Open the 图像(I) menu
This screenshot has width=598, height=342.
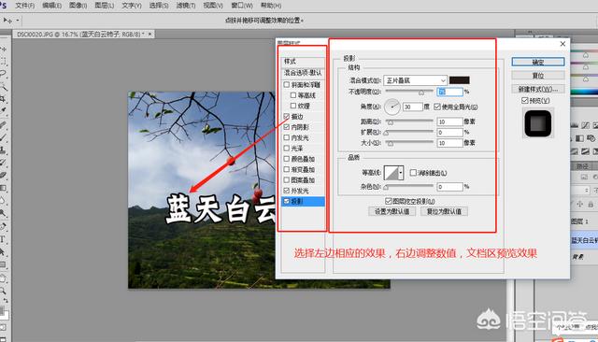click(x=78, y=6)
